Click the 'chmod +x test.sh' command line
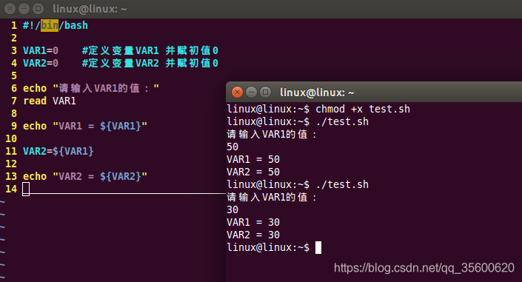522x282 pixels. [363, 110]
